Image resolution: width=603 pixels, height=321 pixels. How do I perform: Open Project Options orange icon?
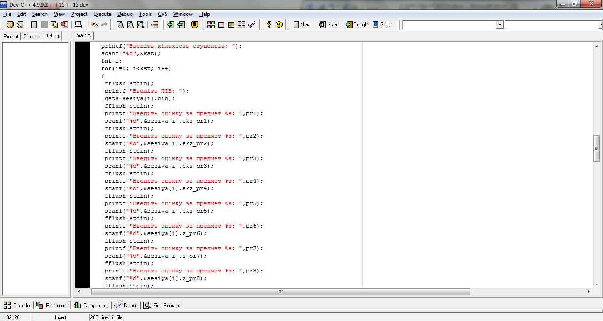coord(195,25)
